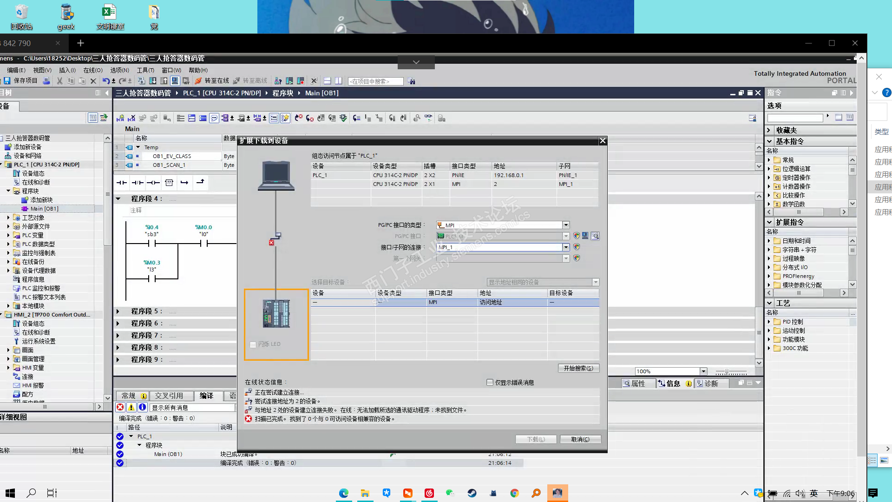The width and height of the screenshot is (892, 502).
Task: Click the search icon beside PG/PC interface
Action: pos(595,236)
